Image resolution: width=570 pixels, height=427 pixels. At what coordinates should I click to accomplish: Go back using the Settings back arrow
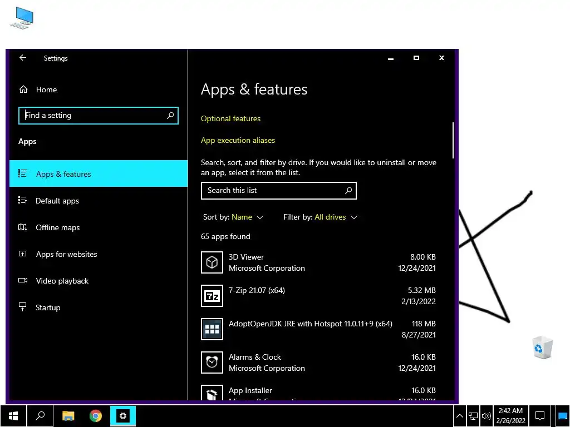pos(22,58)
